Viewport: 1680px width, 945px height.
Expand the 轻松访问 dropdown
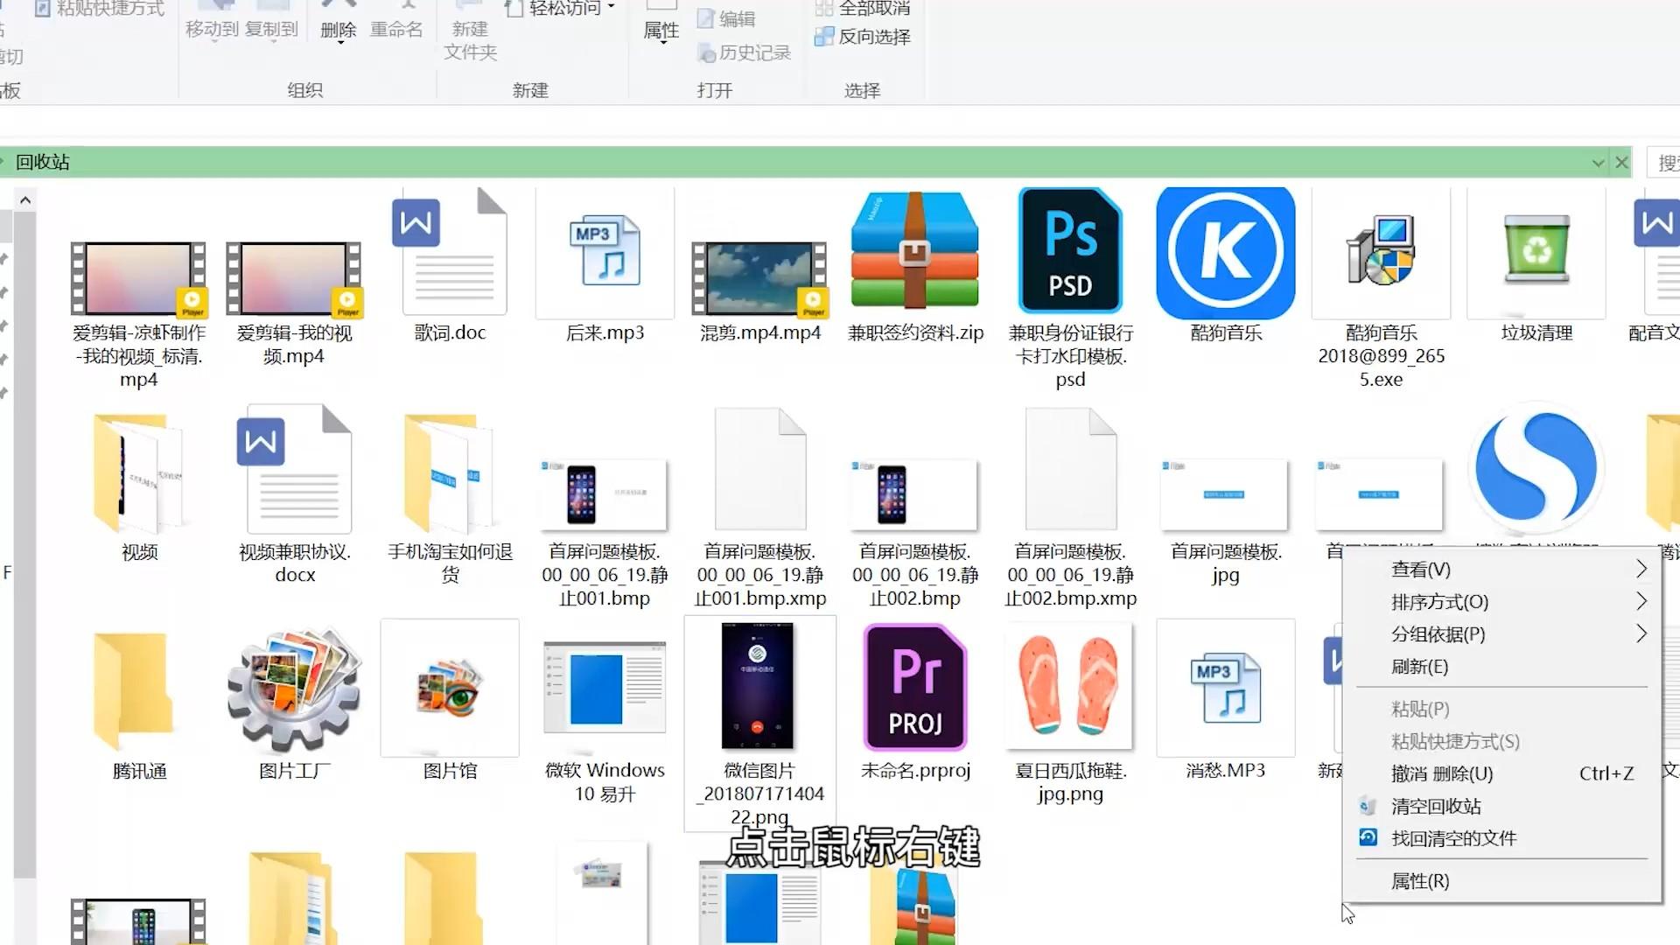coord(611,7)
